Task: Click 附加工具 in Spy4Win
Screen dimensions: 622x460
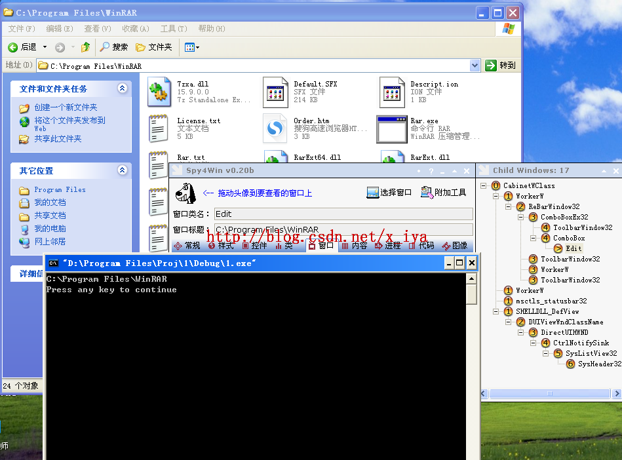Action: [444, 193]
